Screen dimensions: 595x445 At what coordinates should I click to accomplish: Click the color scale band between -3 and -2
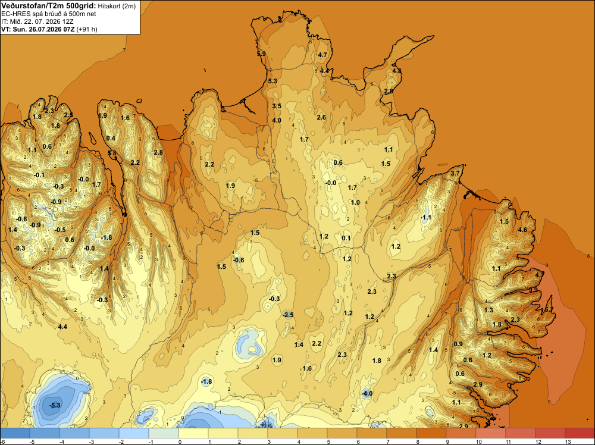(104, 433)
